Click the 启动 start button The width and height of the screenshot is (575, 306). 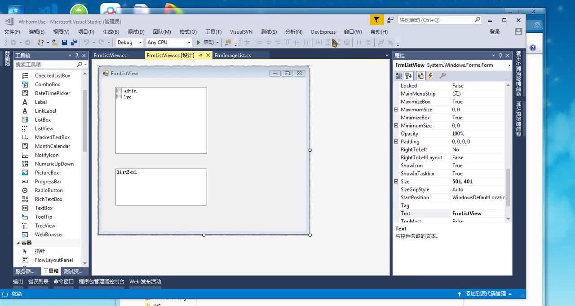tap(205, 42)
